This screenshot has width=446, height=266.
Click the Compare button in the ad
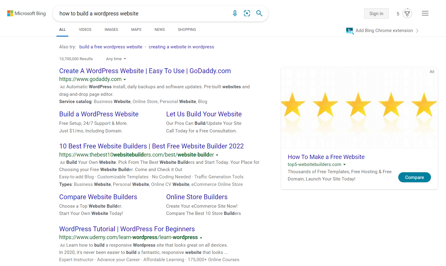[x=414, y=177]
